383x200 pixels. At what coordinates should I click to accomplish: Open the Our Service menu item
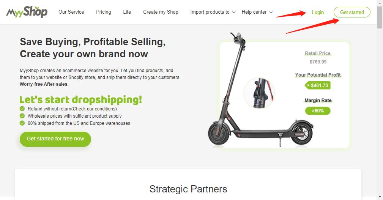pyautogui.click(x=71, y=12)
